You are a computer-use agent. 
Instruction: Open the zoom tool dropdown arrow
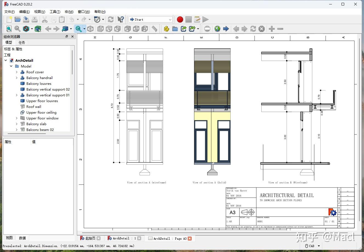[x=84, y=29]
